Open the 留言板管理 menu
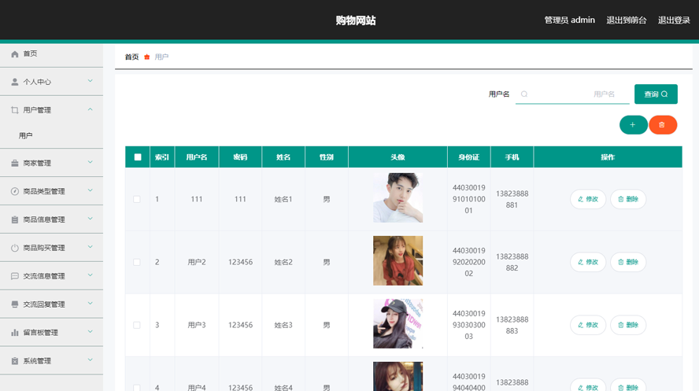This screenshot has height=391, width=699. (51, 333)
